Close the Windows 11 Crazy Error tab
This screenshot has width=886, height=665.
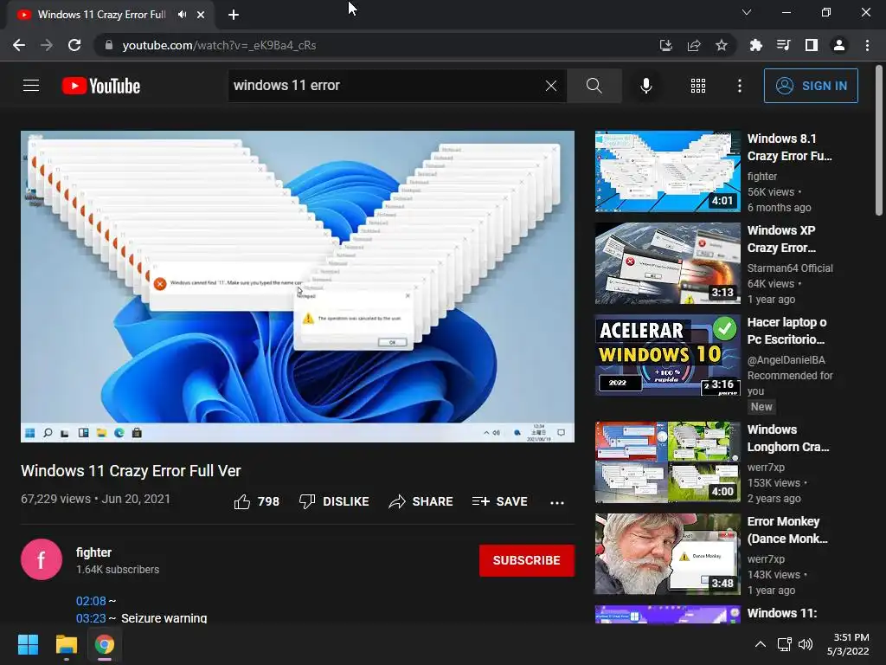201,15
